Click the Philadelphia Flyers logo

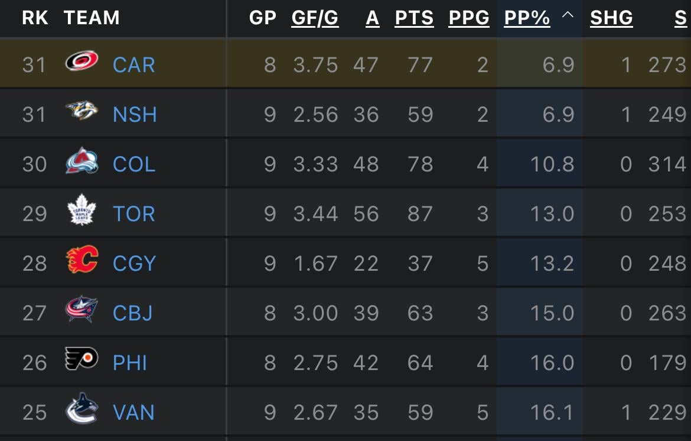point(82,361)
